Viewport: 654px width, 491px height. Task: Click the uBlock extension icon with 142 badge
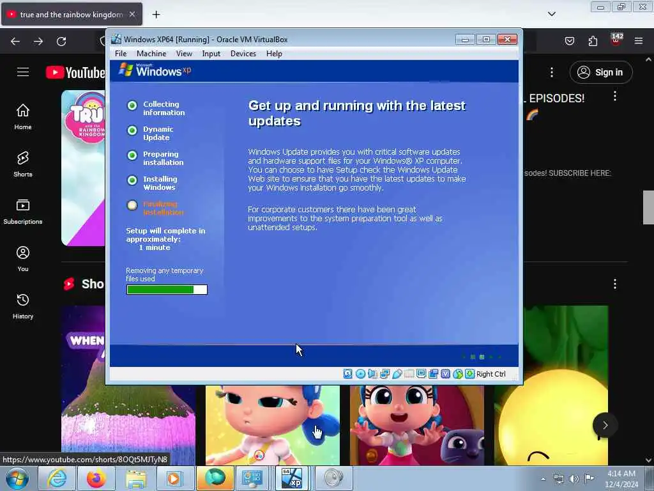click(616, 40)
